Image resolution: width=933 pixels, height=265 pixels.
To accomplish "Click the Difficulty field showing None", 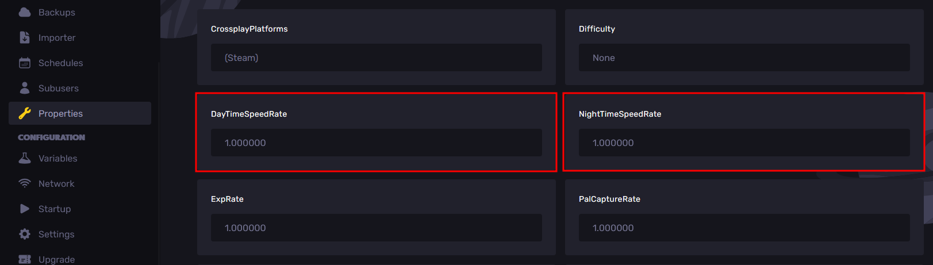I will pyautogui.click(x=744, y=57).
